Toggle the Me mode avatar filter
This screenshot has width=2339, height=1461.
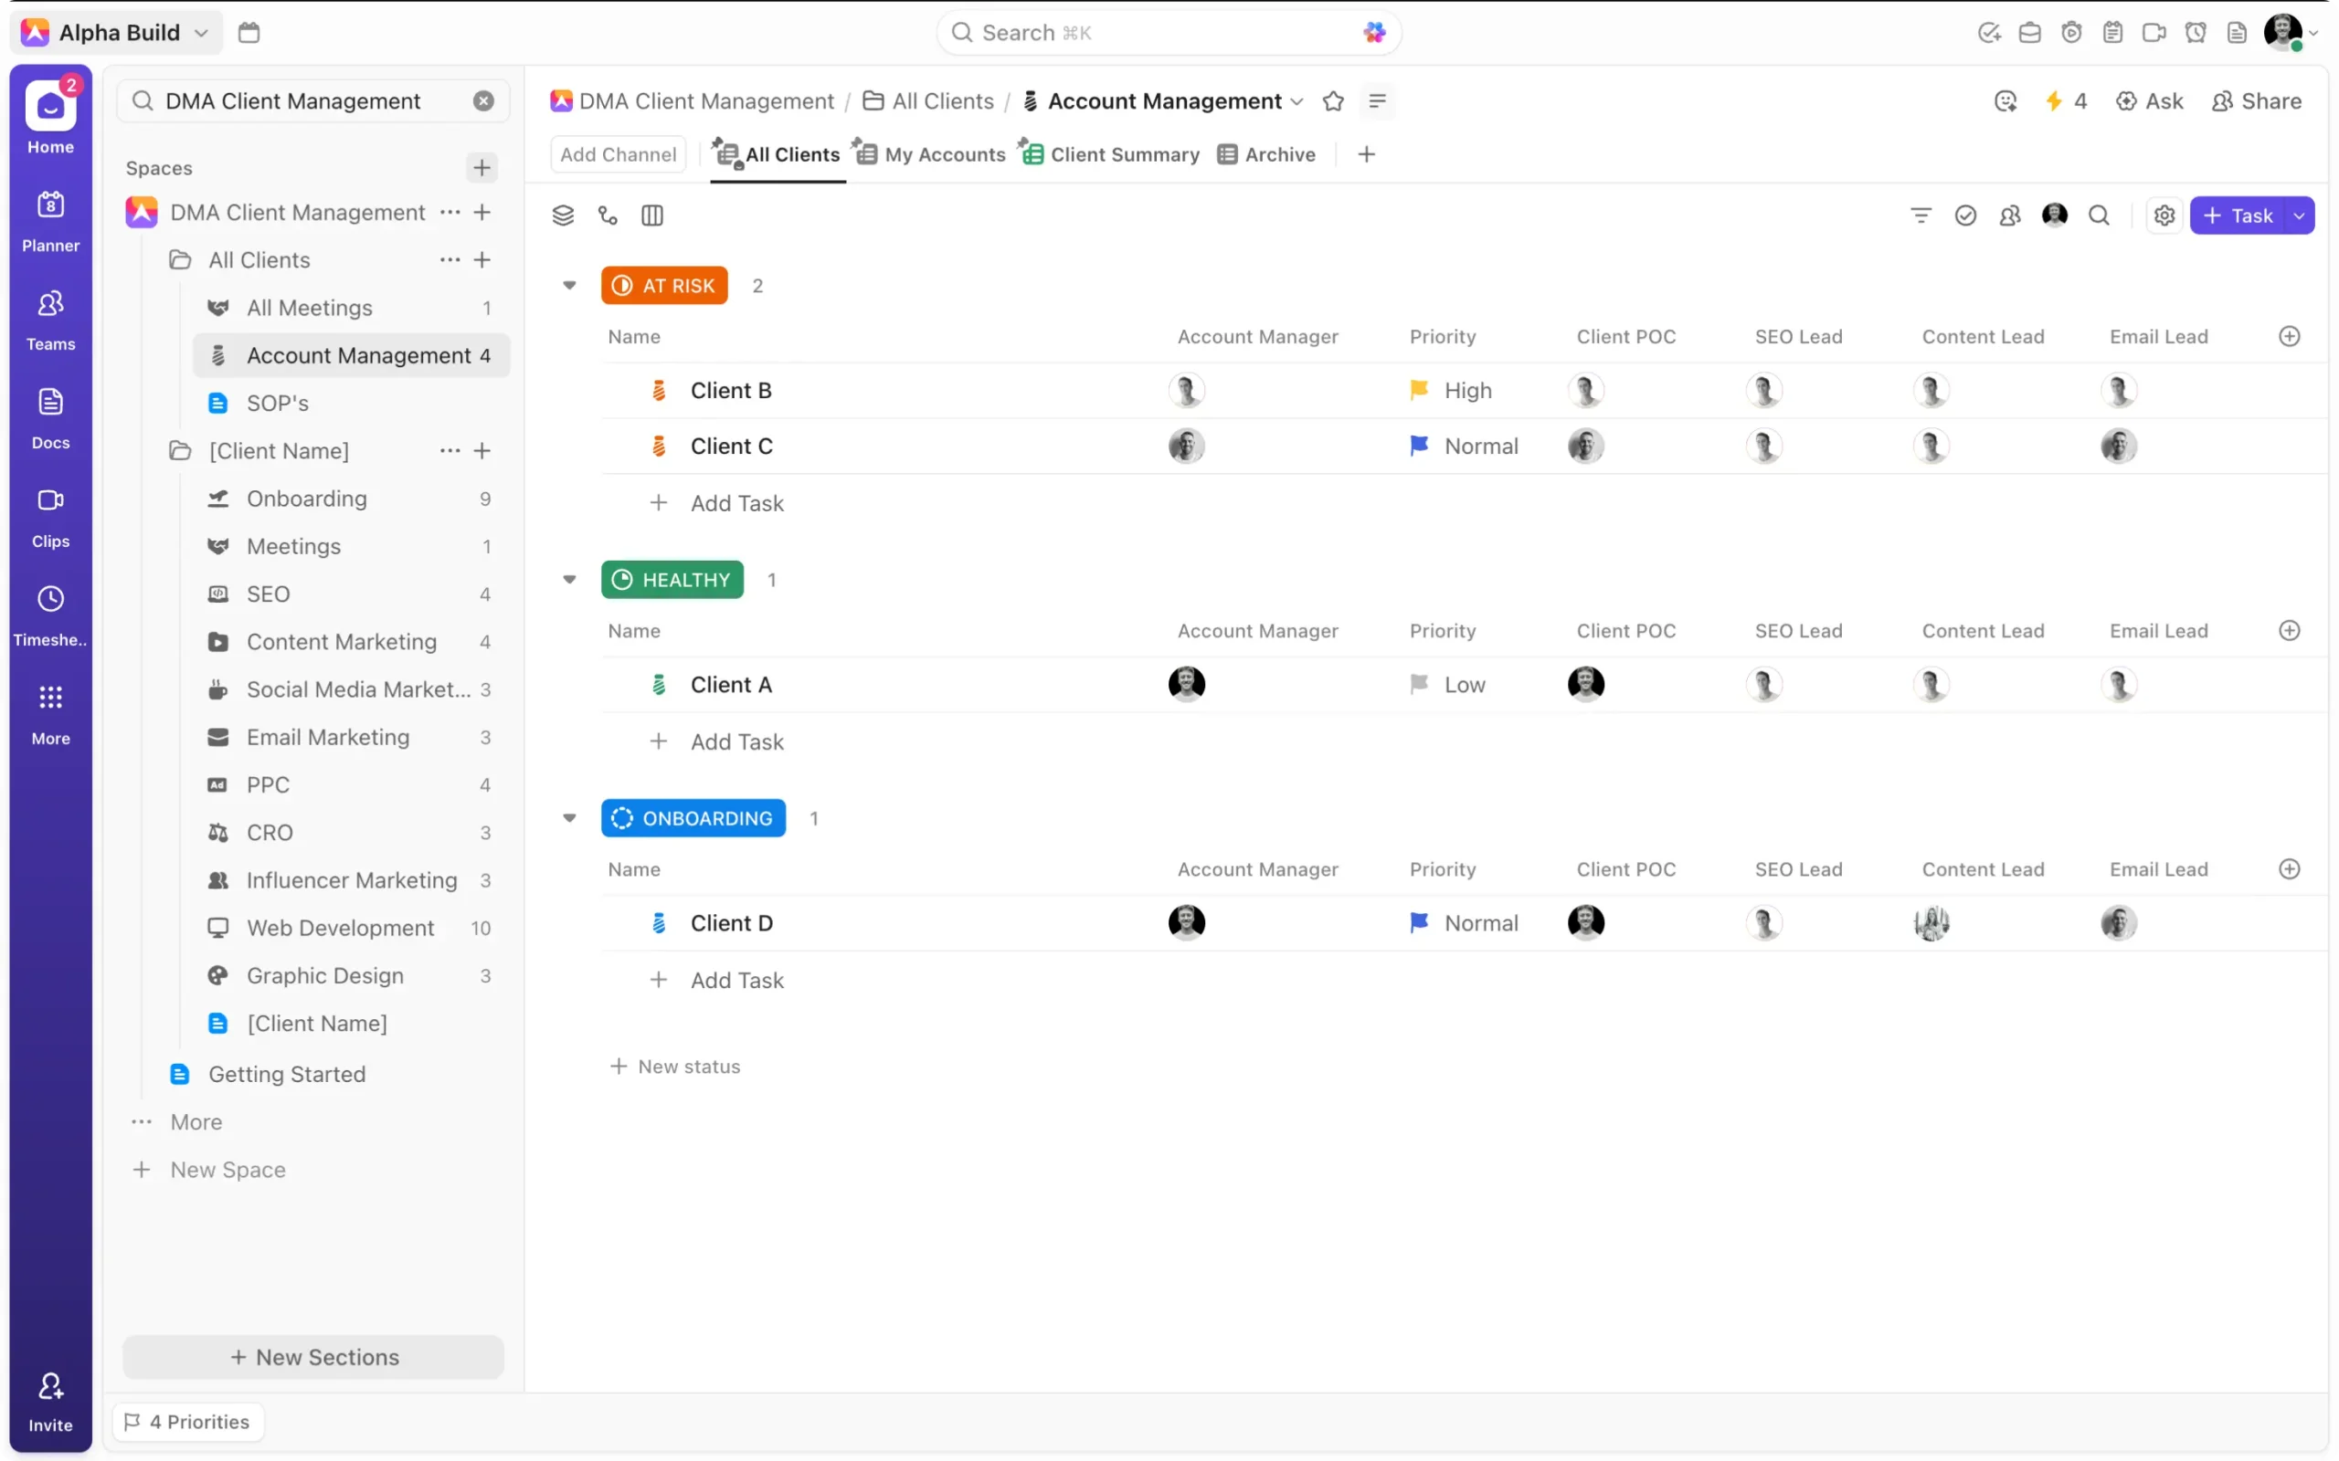tap(2054, 215)
